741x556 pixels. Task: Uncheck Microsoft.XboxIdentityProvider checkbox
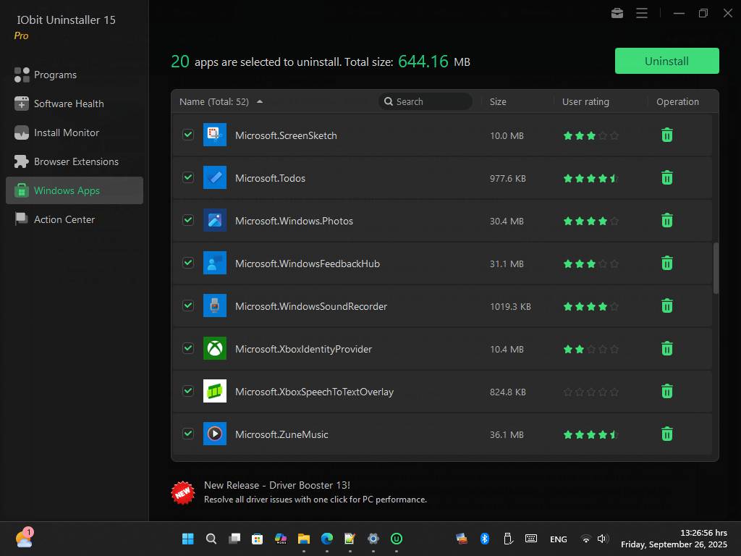pos(188,348)
